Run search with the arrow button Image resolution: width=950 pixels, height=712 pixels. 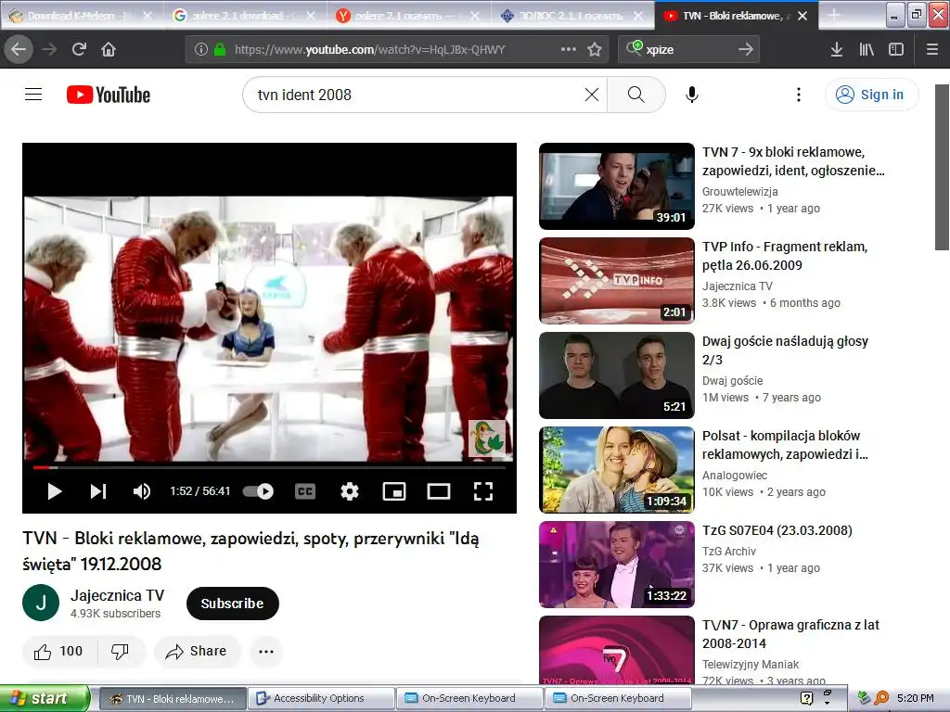click(746, 50)
